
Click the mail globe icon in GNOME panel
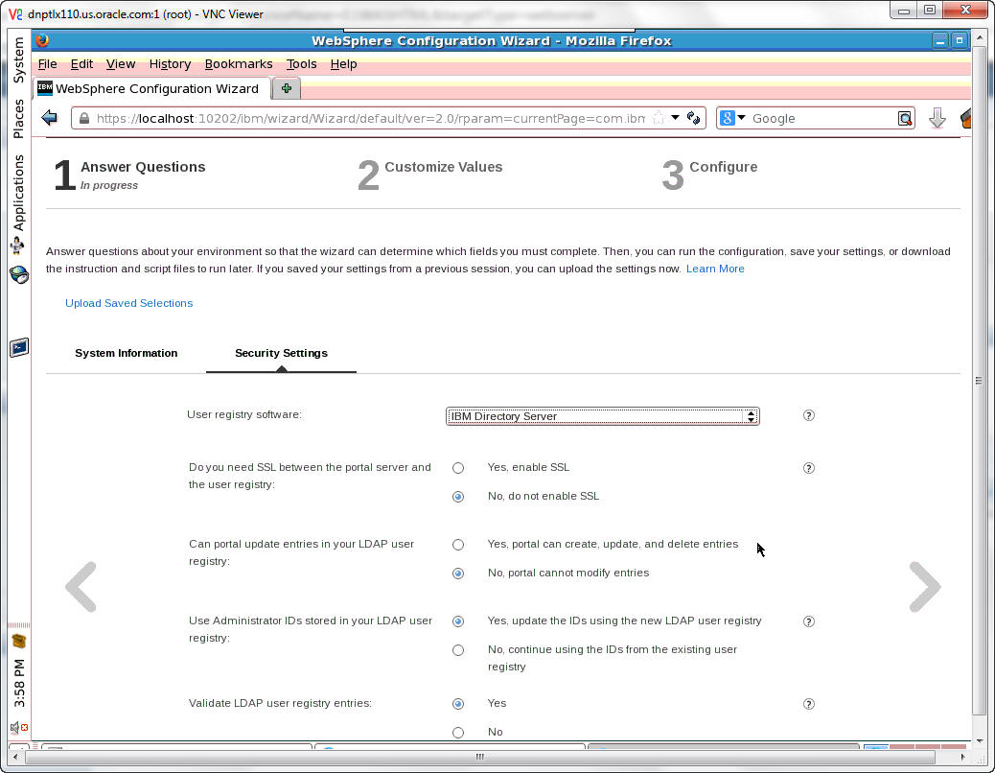pos(19,275)
